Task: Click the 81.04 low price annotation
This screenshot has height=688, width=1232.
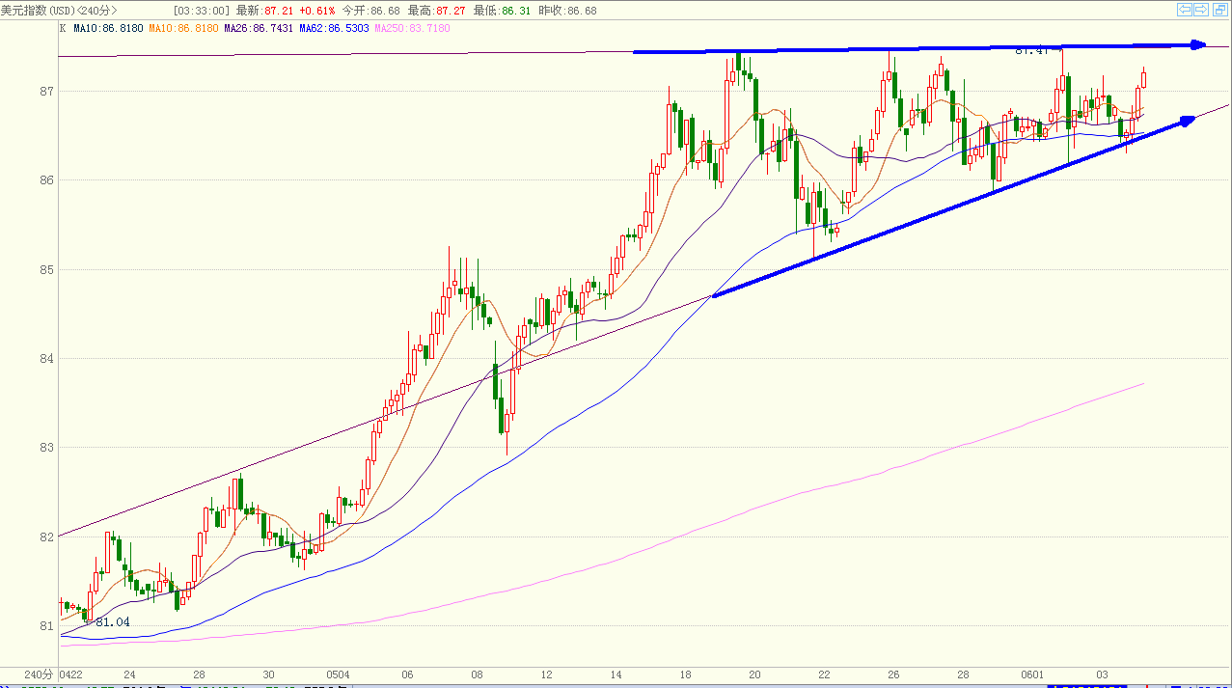Action: click(112, 622)
